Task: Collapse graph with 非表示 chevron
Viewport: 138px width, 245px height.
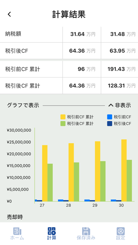Action: click(x=120, y=106)
